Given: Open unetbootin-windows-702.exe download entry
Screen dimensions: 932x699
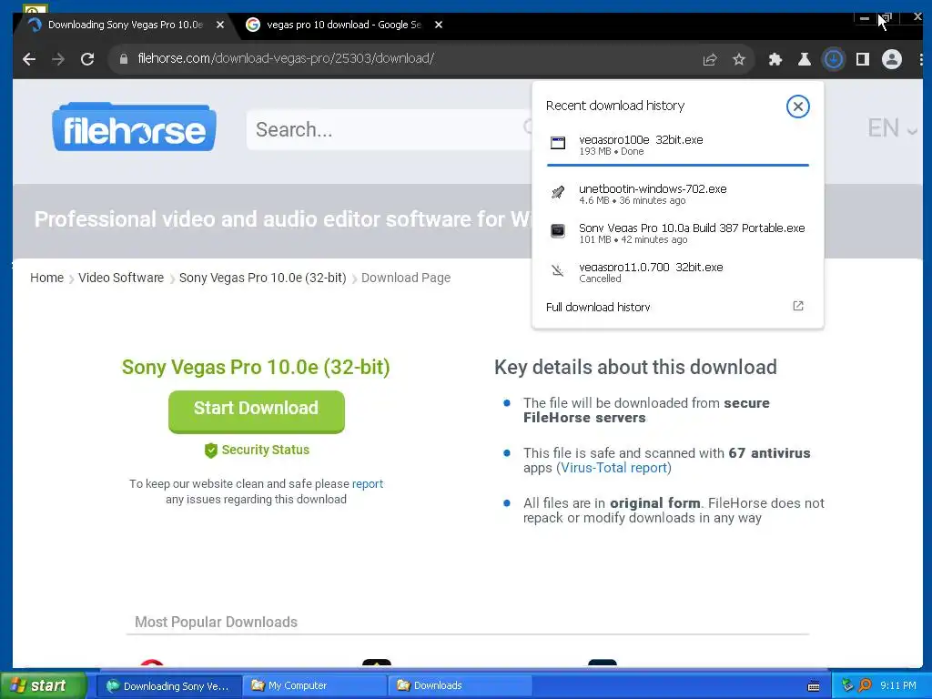Looking at the screenshot, I should 677,194.
